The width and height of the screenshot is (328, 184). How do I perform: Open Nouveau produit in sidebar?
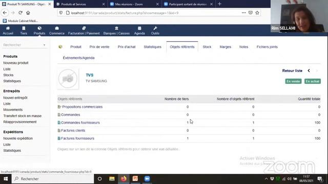pyautogui.click(x=16, y=63)
